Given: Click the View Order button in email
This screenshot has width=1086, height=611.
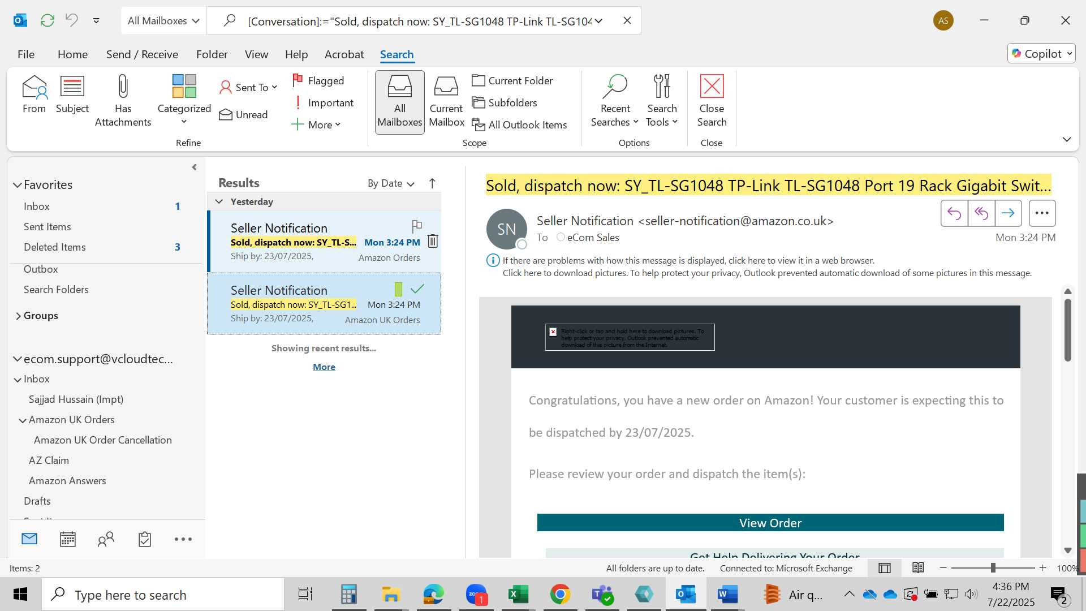Looking at the screenshot, I should click(x=770, y=523).
